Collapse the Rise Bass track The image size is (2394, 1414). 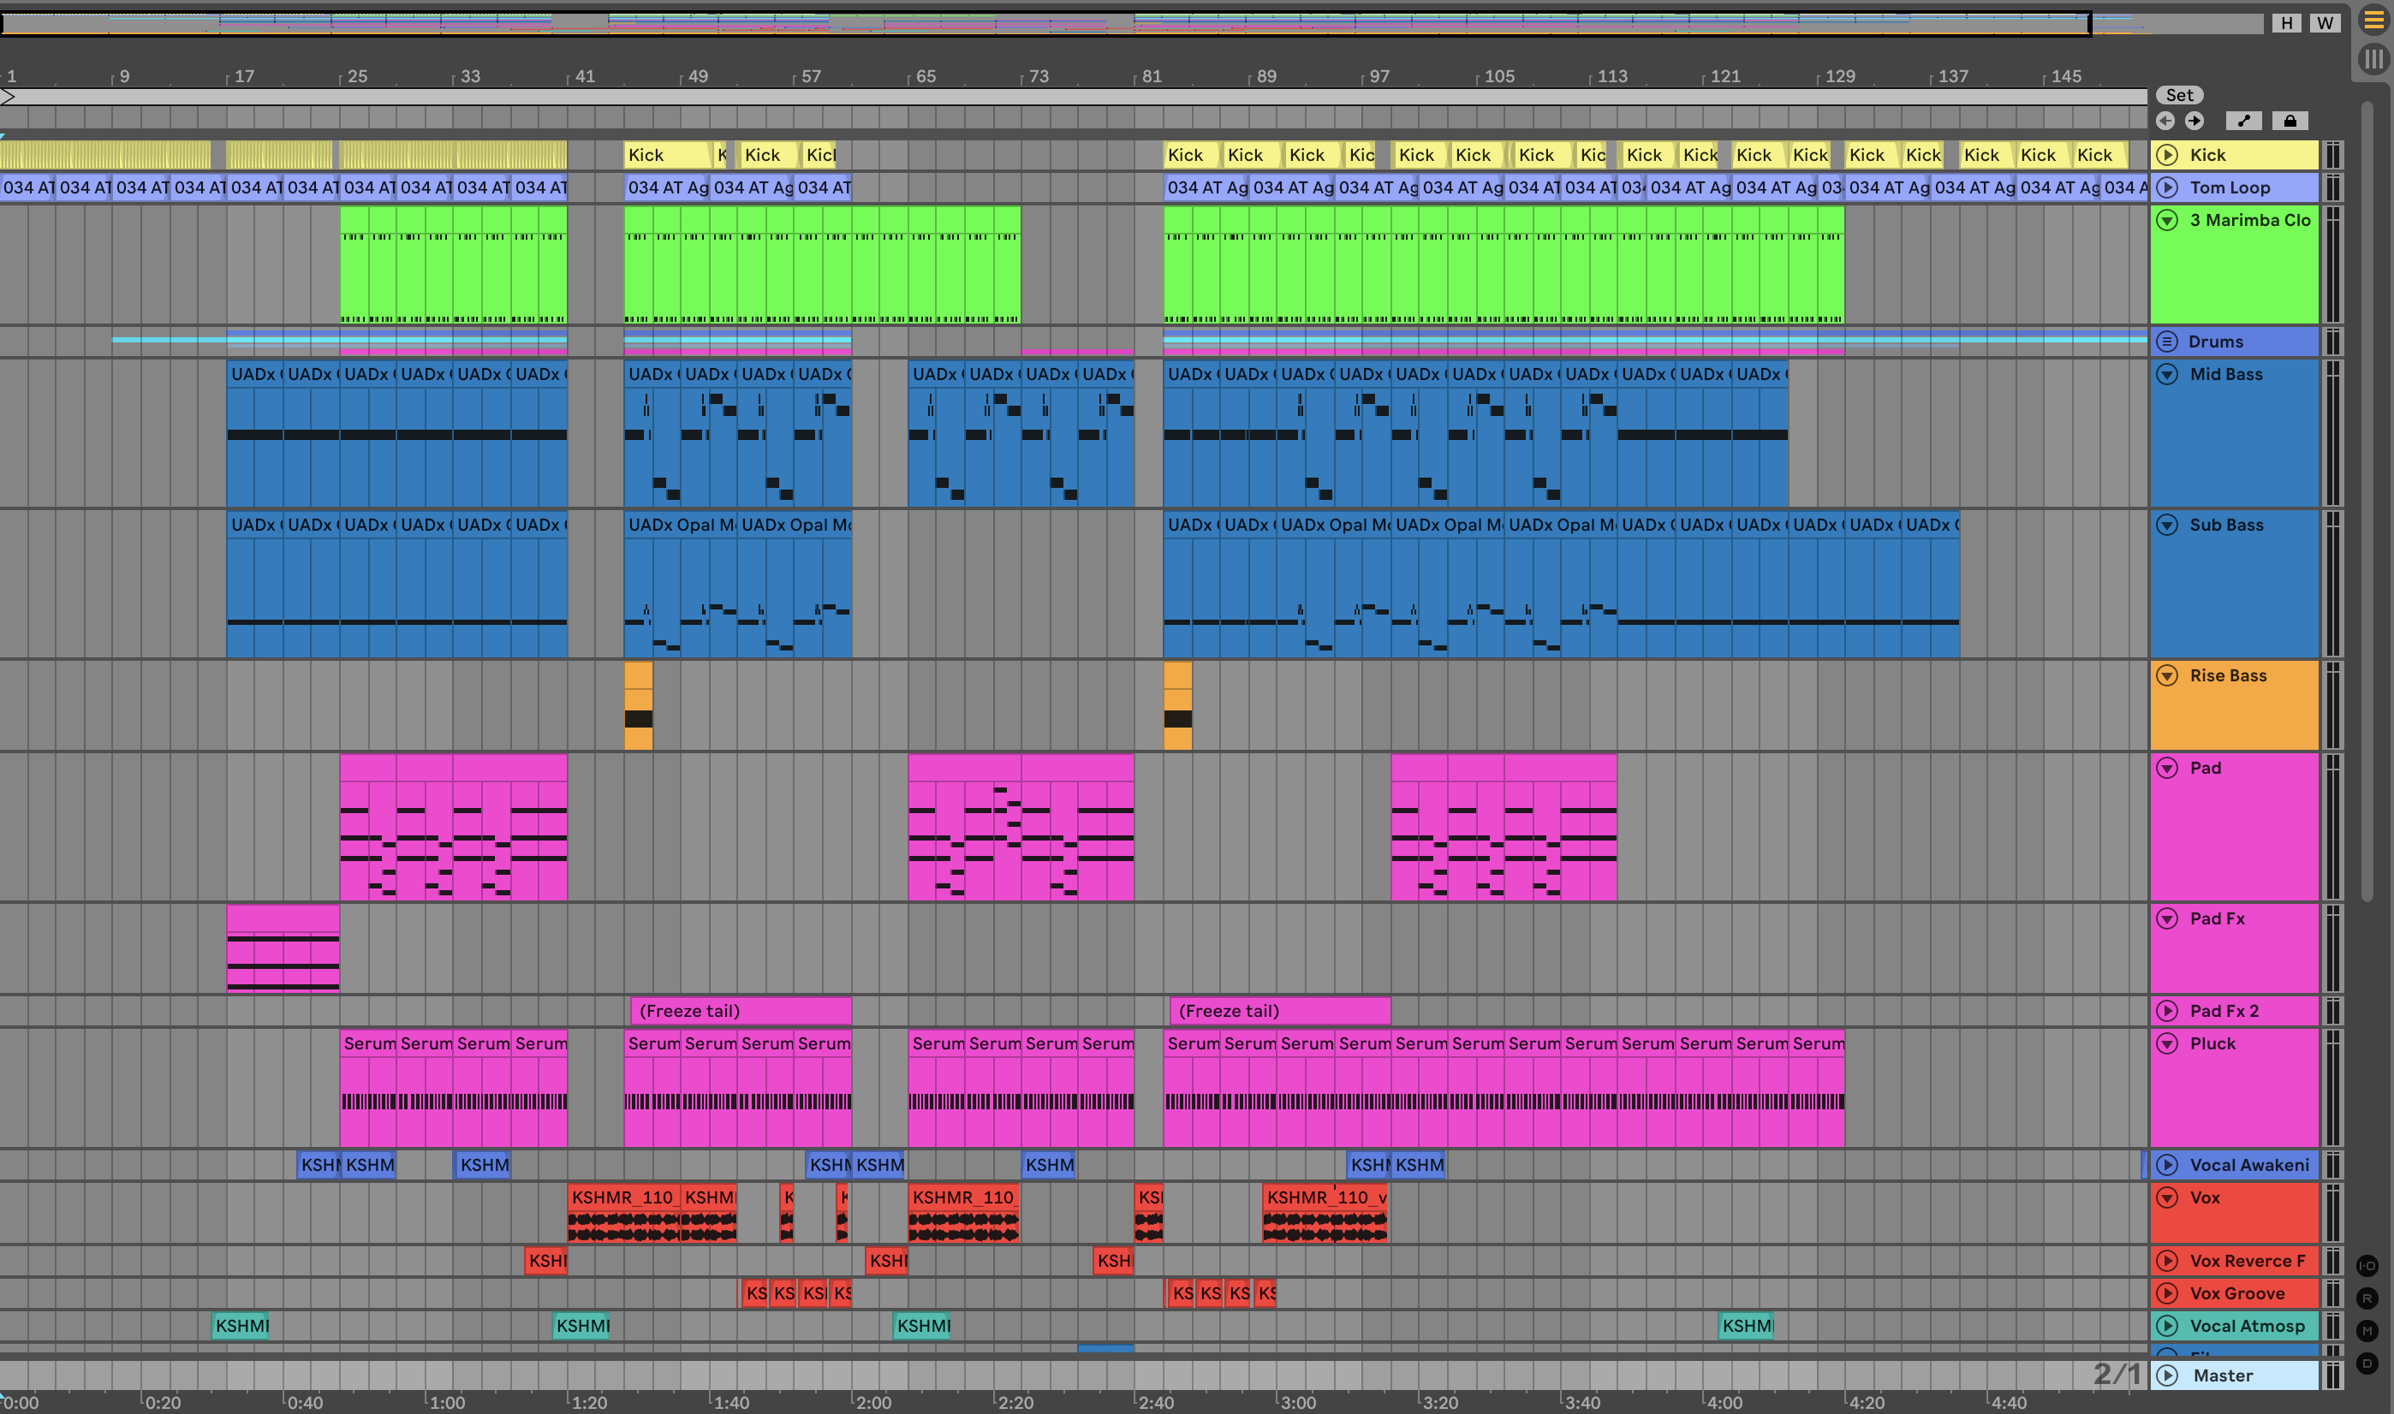click(x=2167, y=675)
